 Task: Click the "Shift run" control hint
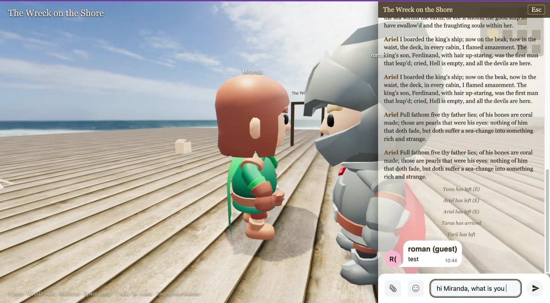[69, 294]
